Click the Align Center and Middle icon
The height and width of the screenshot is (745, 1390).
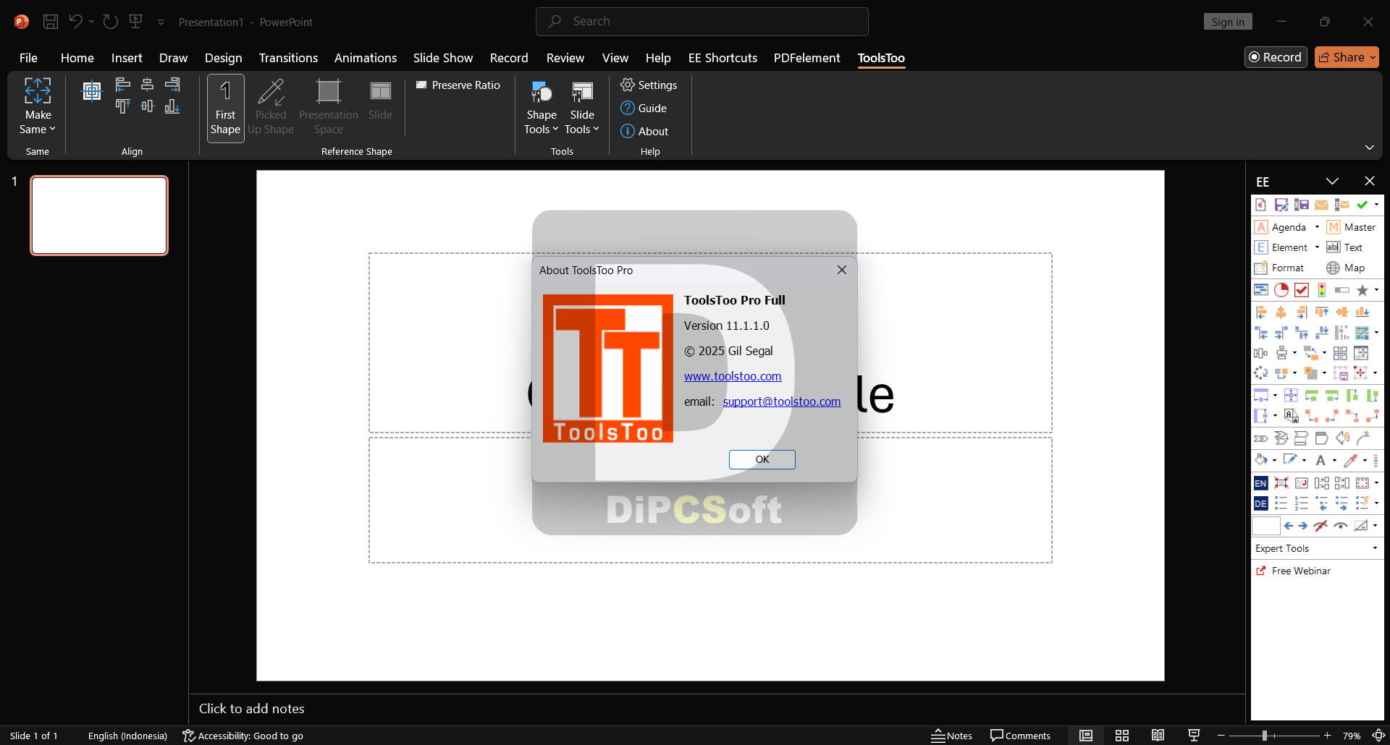pyautogui.click(x=92, y=91)
